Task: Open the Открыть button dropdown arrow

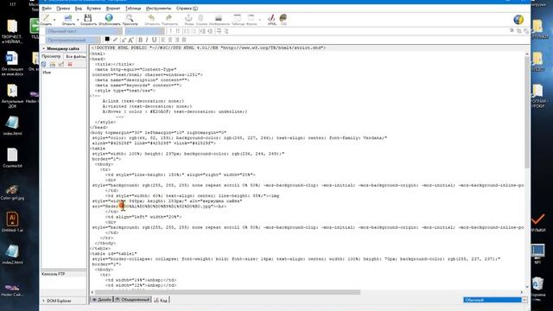Action: click(77, 20)
